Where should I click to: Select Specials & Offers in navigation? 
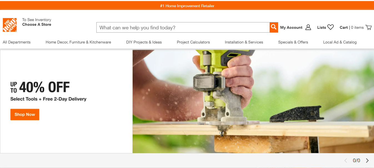point(293,42)
